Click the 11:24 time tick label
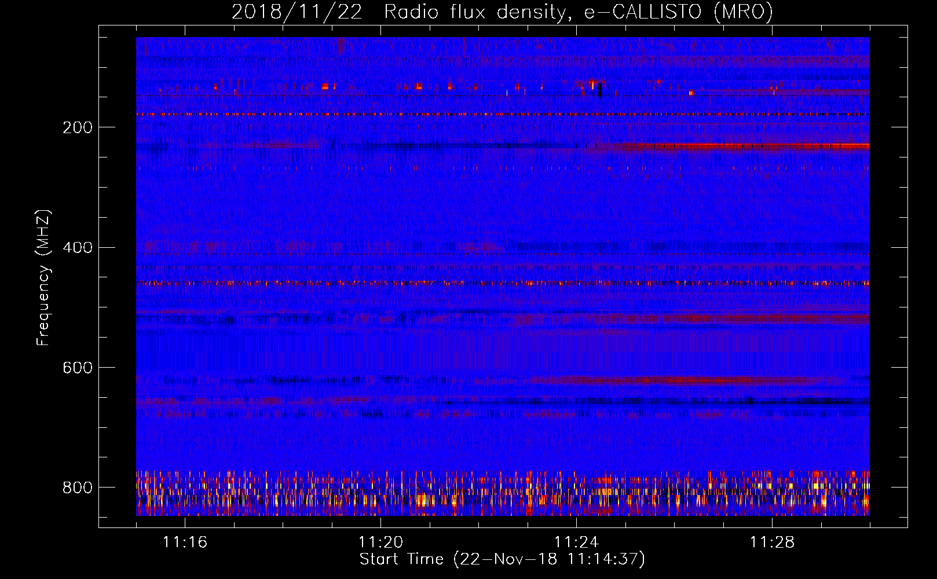 (x=576, y=543)
